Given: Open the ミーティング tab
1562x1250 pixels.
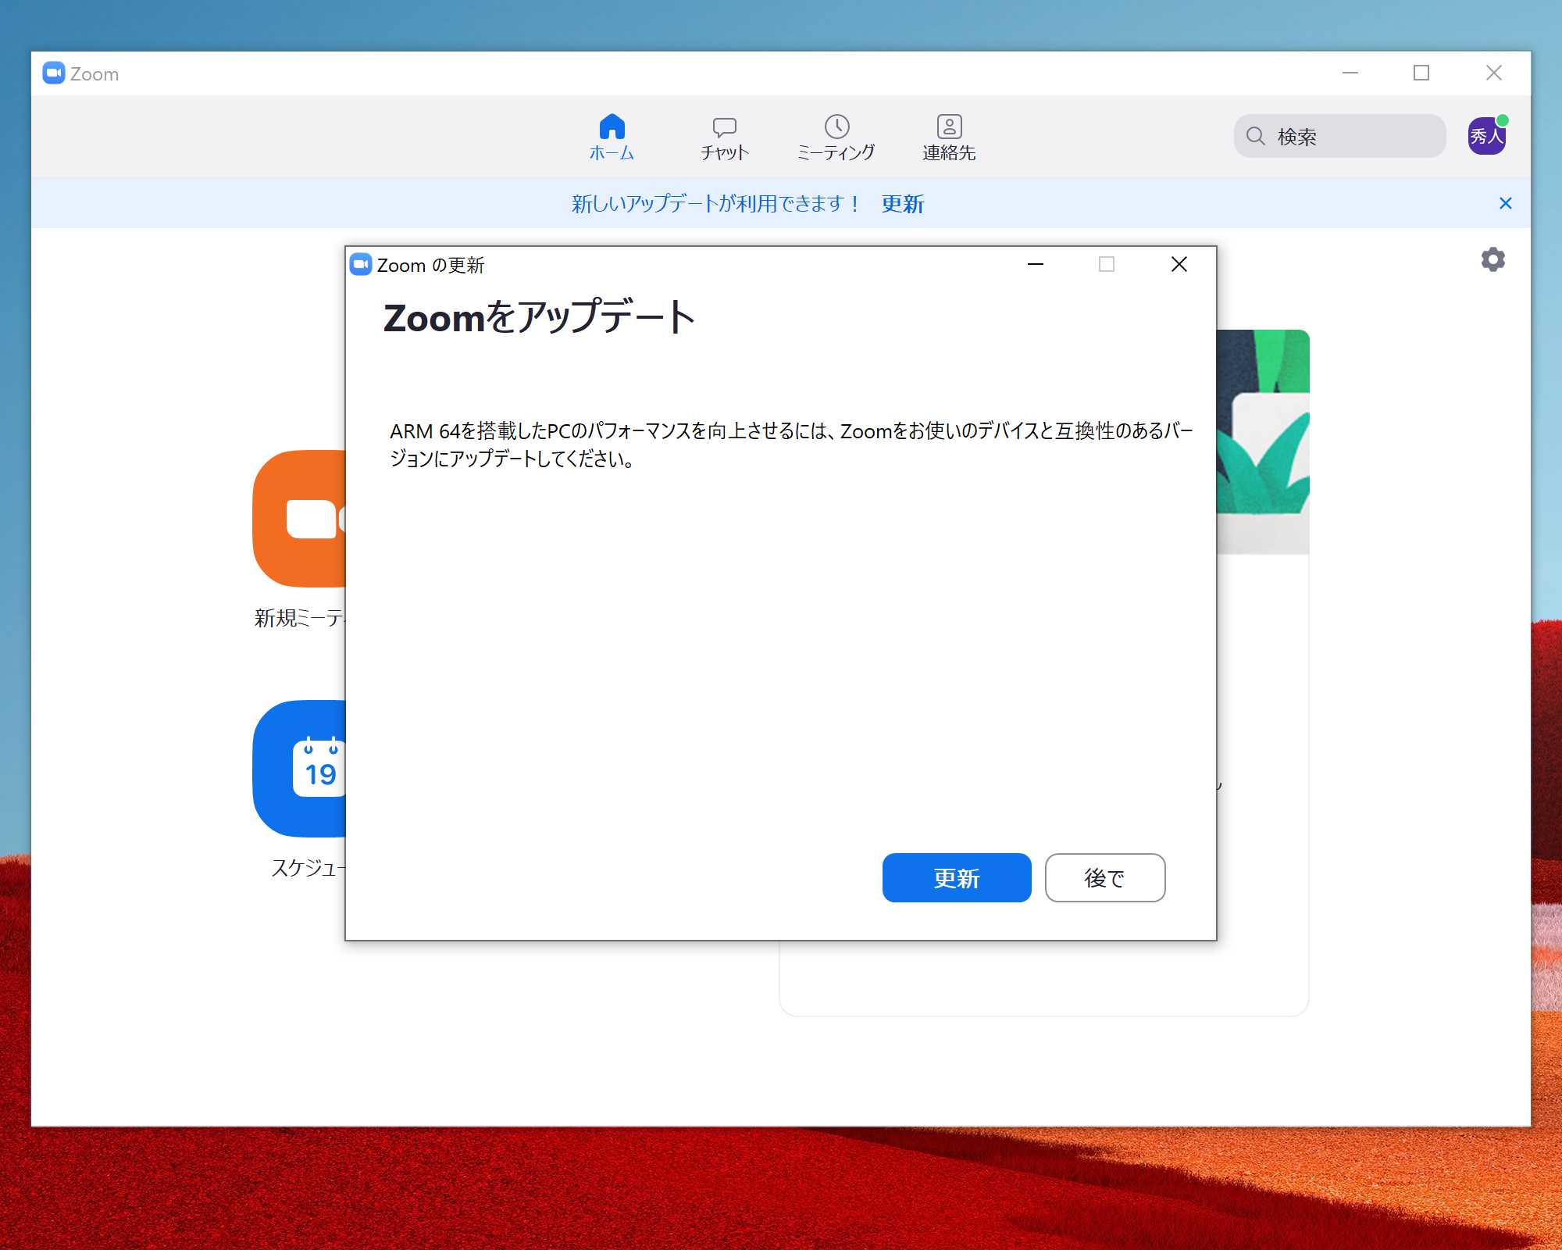Looking at the screenshot, I should [836, 138].
